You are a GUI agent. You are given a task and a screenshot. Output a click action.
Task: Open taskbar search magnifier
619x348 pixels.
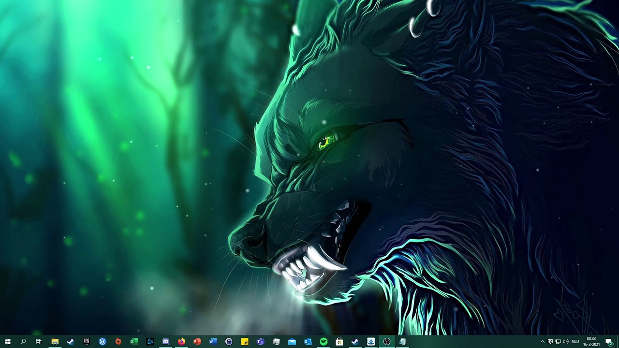23,342
